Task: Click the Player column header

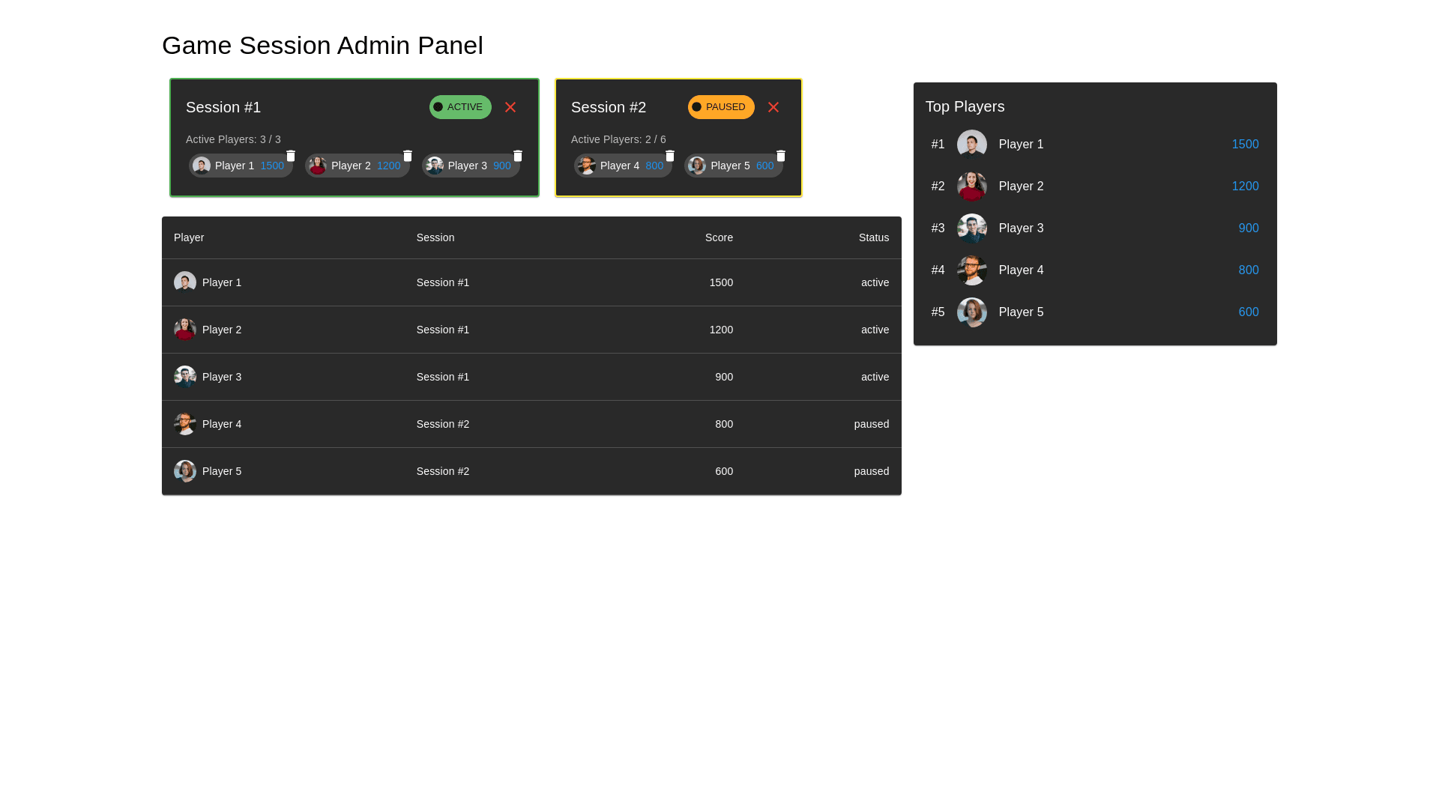Action: pos(189,237)
